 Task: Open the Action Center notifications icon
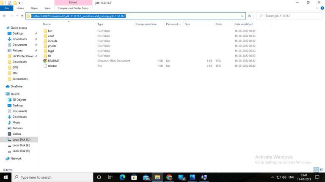tap(317, 177)
